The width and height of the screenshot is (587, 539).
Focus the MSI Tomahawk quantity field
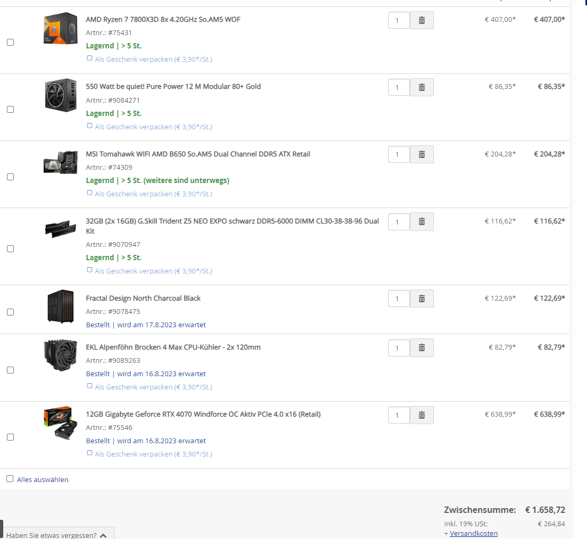399,154
